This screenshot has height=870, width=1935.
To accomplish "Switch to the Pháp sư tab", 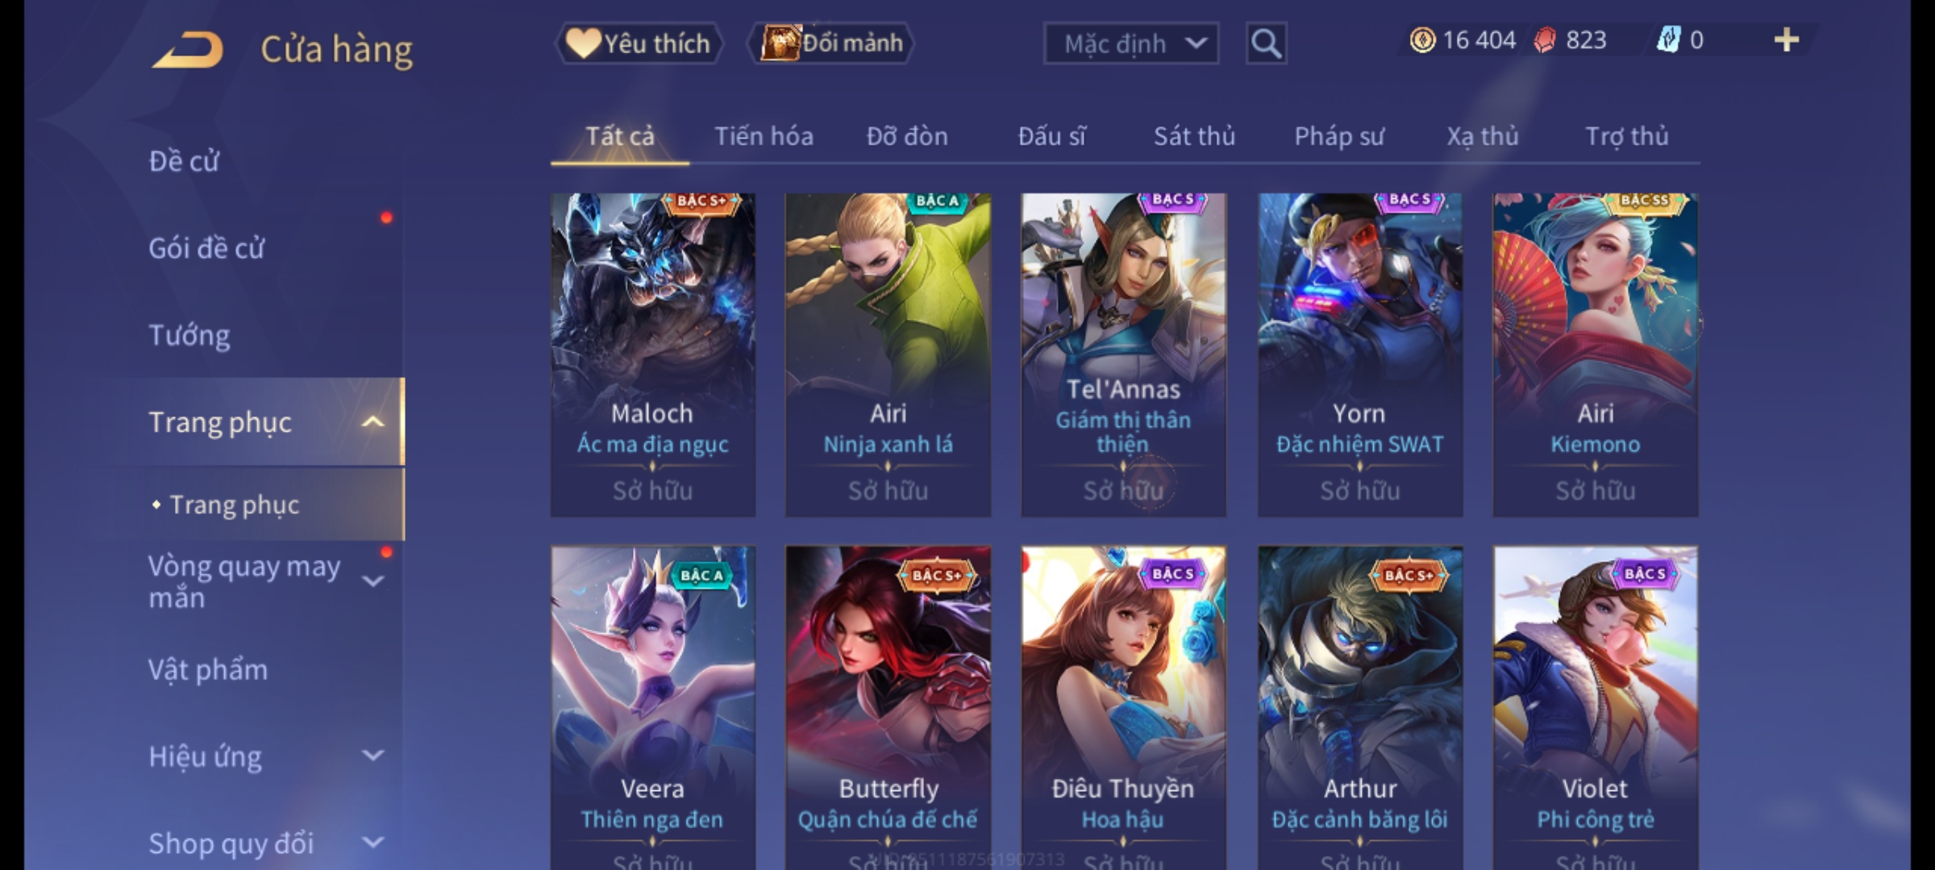I will (1338, 136).
